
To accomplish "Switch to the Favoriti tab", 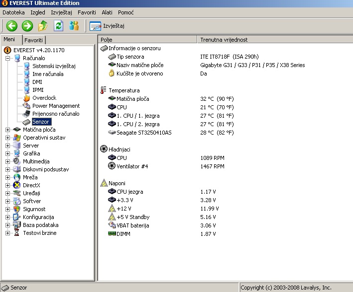I will coord(33,40).
